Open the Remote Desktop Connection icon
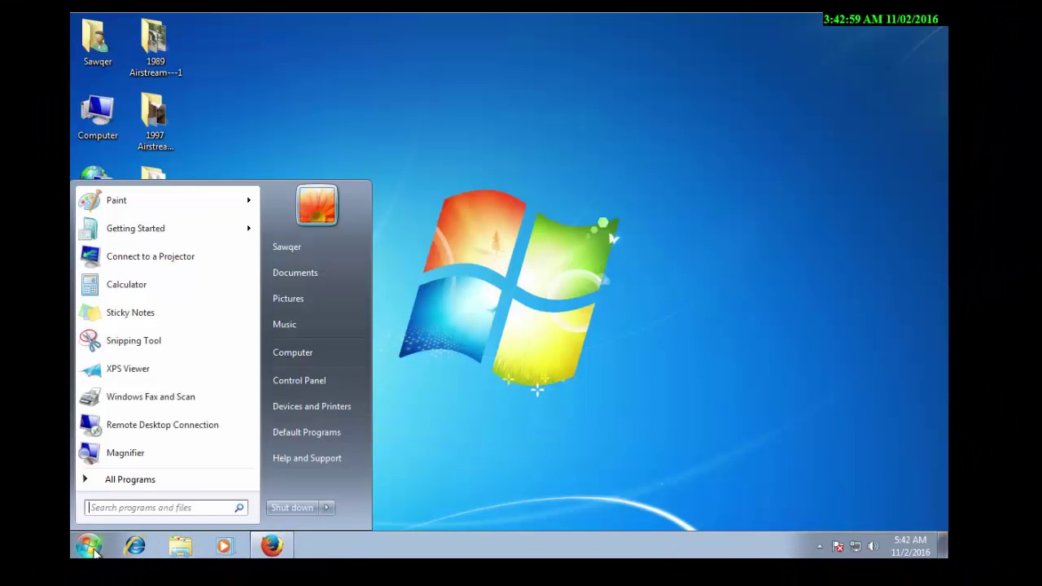The width and height of the screenshot is (1042, 586). [x=90, y=425]
